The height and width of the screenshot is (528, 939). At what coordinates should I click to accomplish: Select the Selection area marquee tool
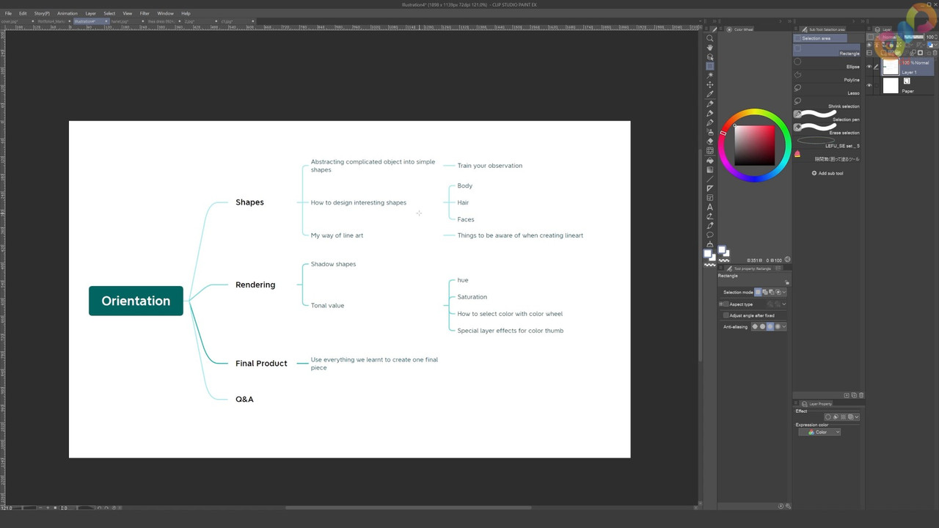[710, 66]
